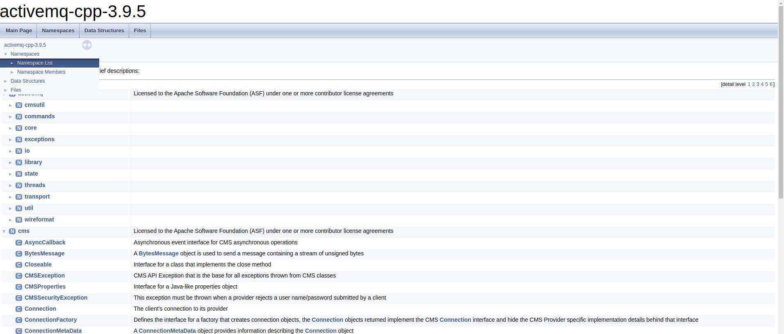Open the Files tab
The image size is (784, 334).
140,31
